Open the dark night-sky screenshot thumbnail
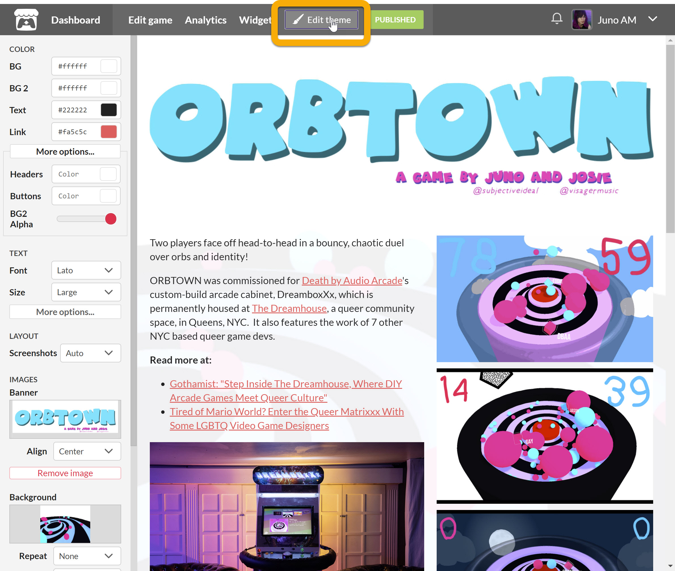Screen dimensions: 675x571 [x=544, y=540]
